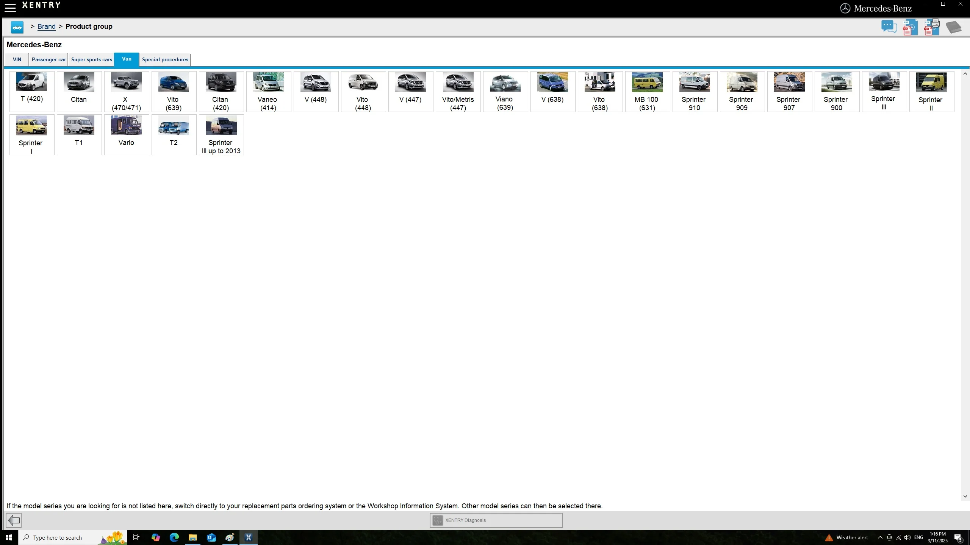Viewport: 970px width, 545px height.
Task: Launch Microsoft Edge from taskbar
Action: (x=174, y=537)
